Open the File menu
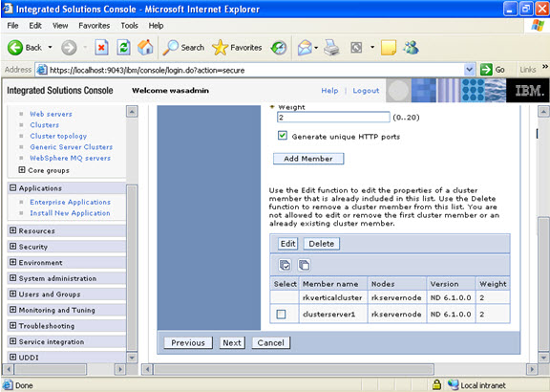The width and height of the screenshot is (550, 392). click(12, 26)
